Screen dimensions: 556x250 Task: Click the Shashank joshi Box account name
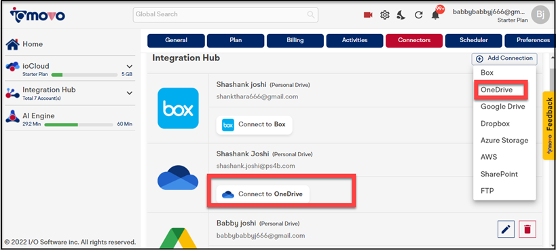click(241, 85)
